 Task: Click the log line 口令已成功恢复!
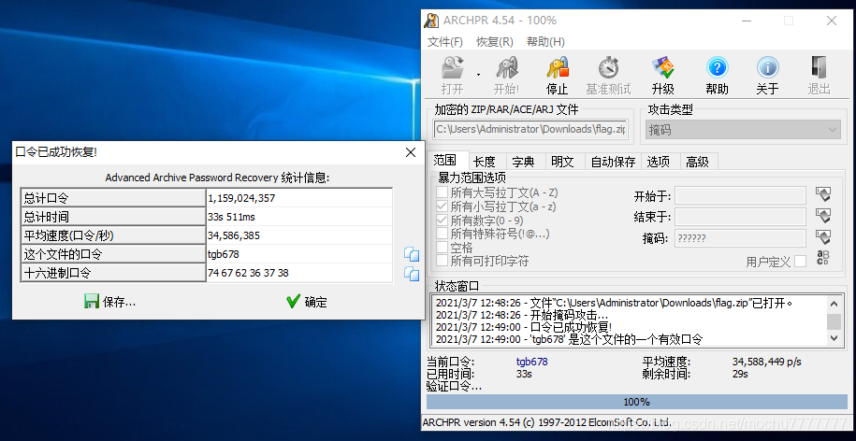tap(524, 327)
